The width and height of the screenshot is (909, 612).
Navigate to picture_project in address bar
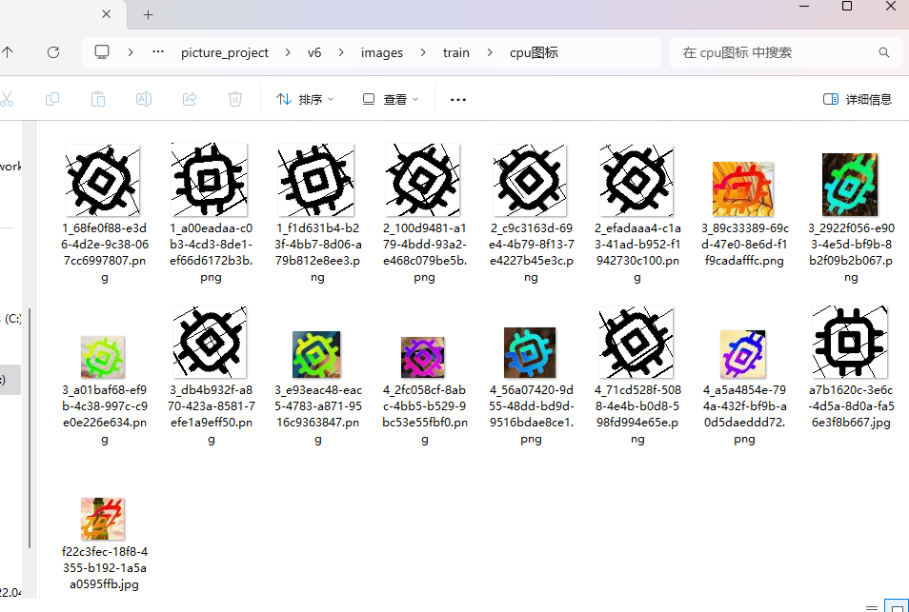click(x=225, y=52)
